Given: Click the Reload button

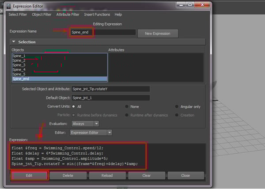Looking at the screenshot, I should [x=107, y=175].
